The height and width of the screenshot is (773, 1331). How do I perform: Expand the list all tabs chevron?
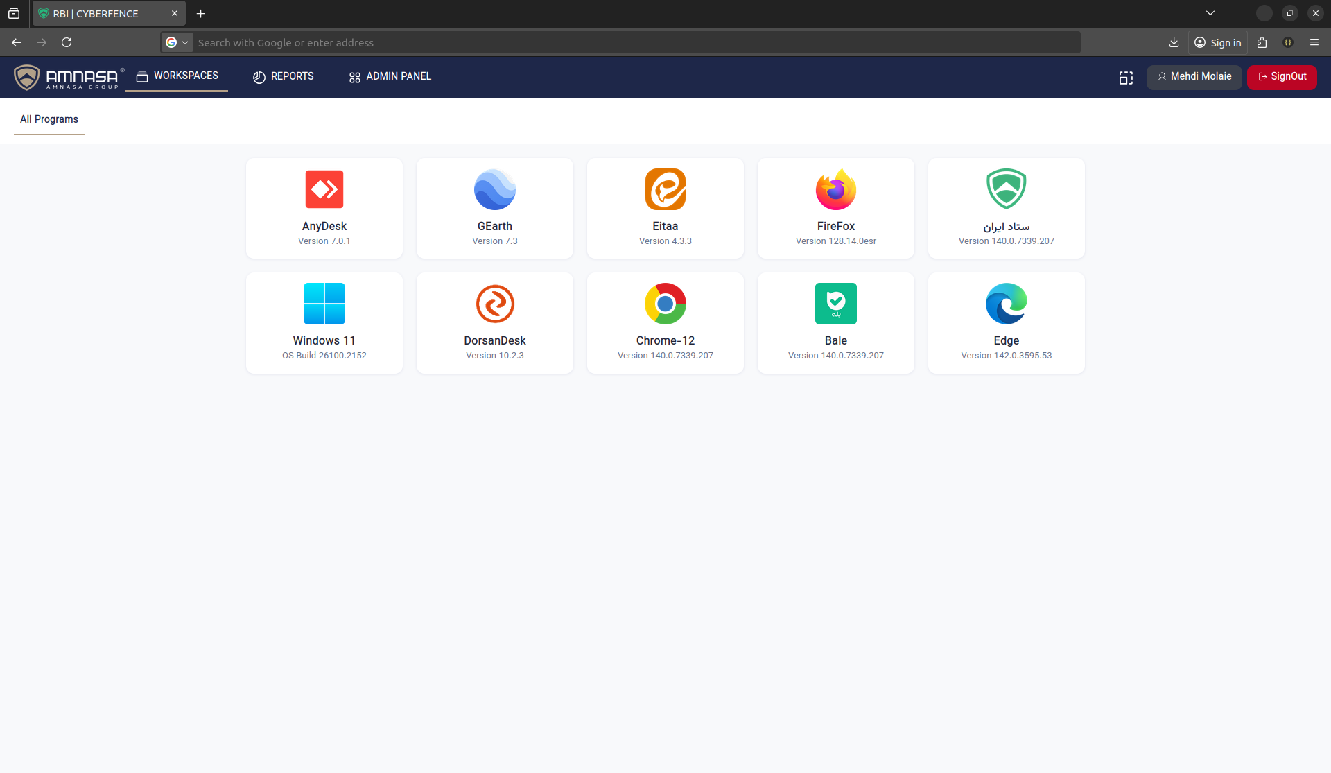click(x=1210, y=13)
